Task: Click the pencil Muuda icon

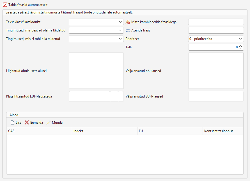Action: [x=49, y=123]
